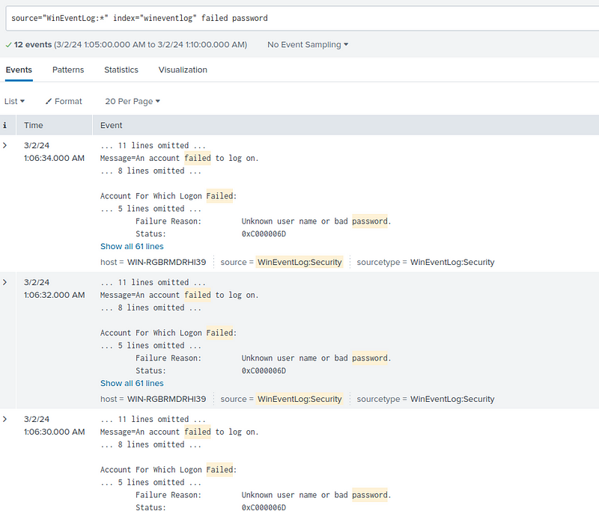The width and height of the screenshot is (599, 511).
Task: Open the 20 Per Page dropdown
Action: [x=133, y=101]
